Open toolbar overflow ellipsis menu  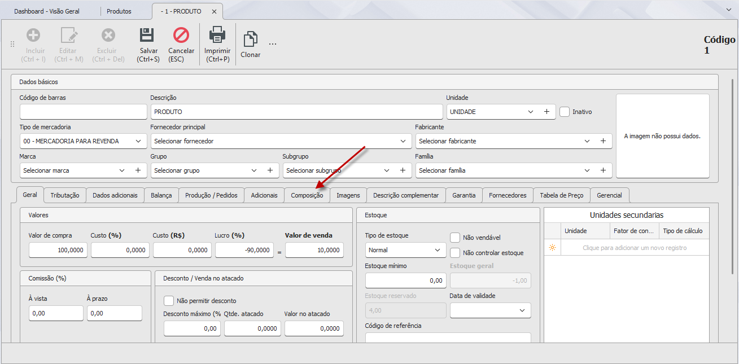[x=273, y=44]
